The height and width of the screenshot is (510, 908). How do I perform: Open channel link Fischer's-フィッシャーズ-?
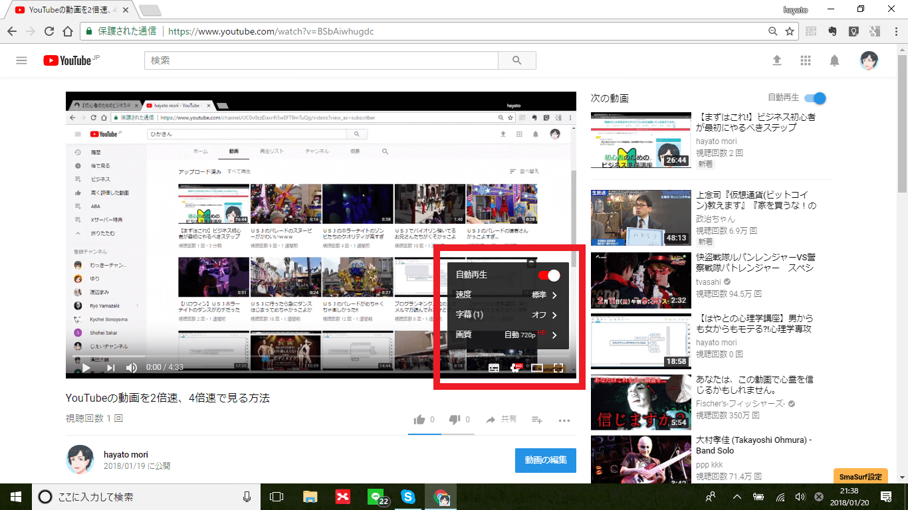tap(741, 404)
